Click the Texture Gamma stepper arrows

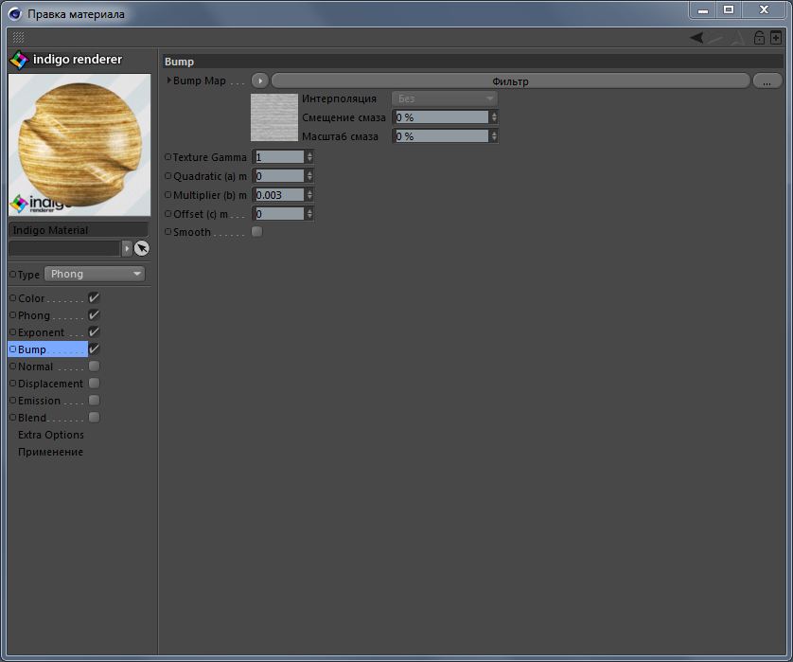coord(309,157)
